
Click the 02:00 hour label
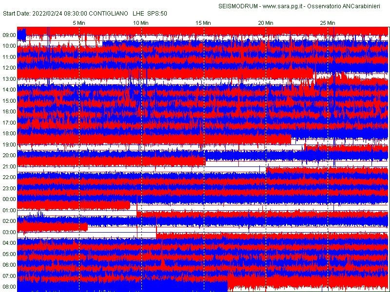(x=9, y=221)
